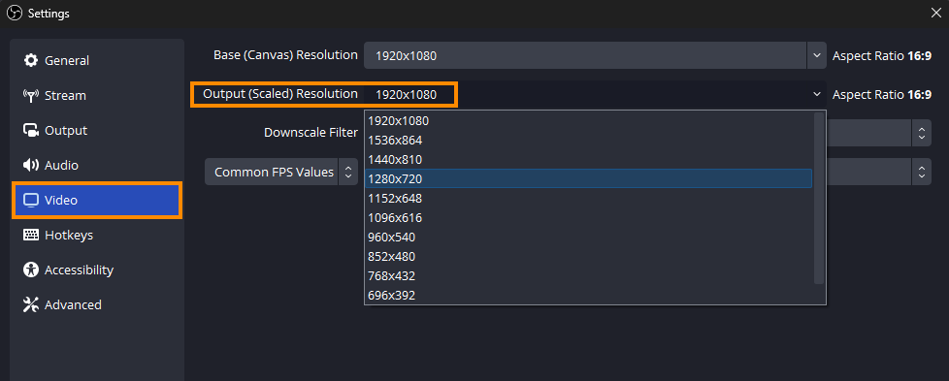Click the Advanced tools icon
949x381 pixels.
[30, 304]
